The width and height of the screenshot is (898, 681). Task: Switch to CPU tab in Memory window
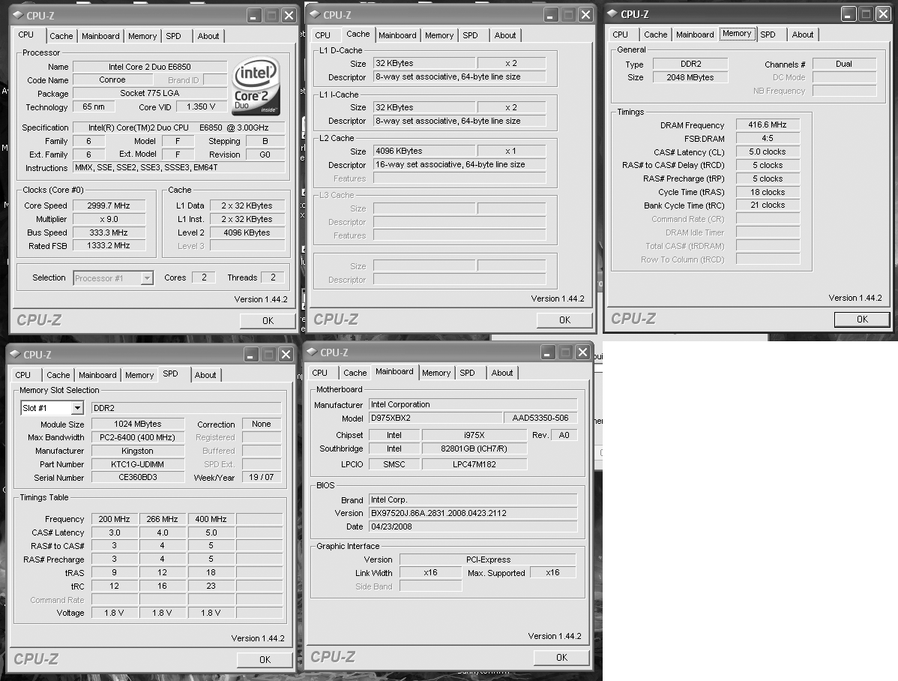pos(620,35)
